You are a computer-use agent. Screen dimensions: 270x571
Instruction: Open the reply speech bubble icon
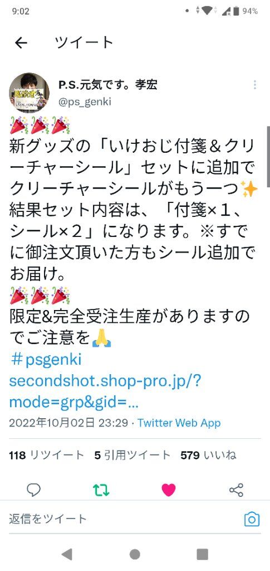pyautogui.click(x=34, y=490)
